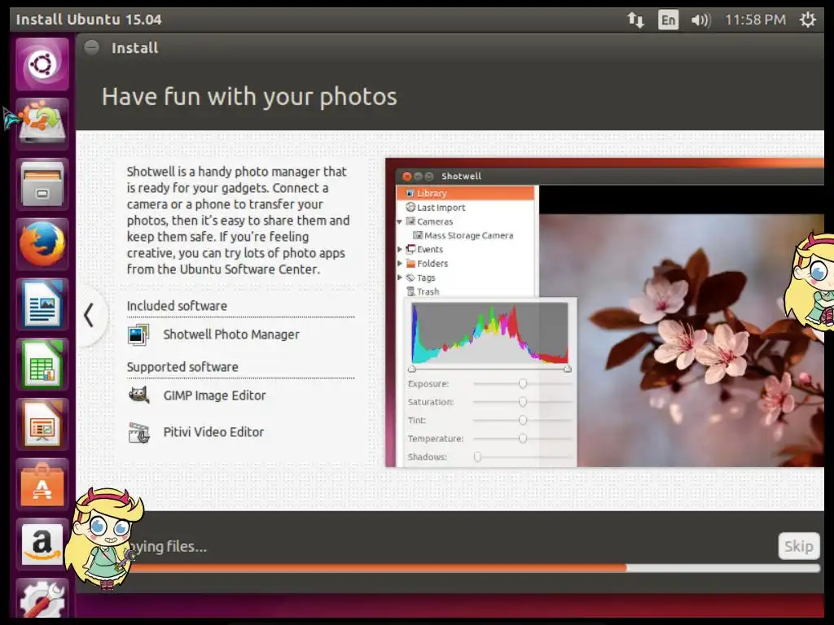The height and width of the screenshot is (625, 834).
Task: Open Ubuntu Software Center icon
Action: tap(42, 484)
